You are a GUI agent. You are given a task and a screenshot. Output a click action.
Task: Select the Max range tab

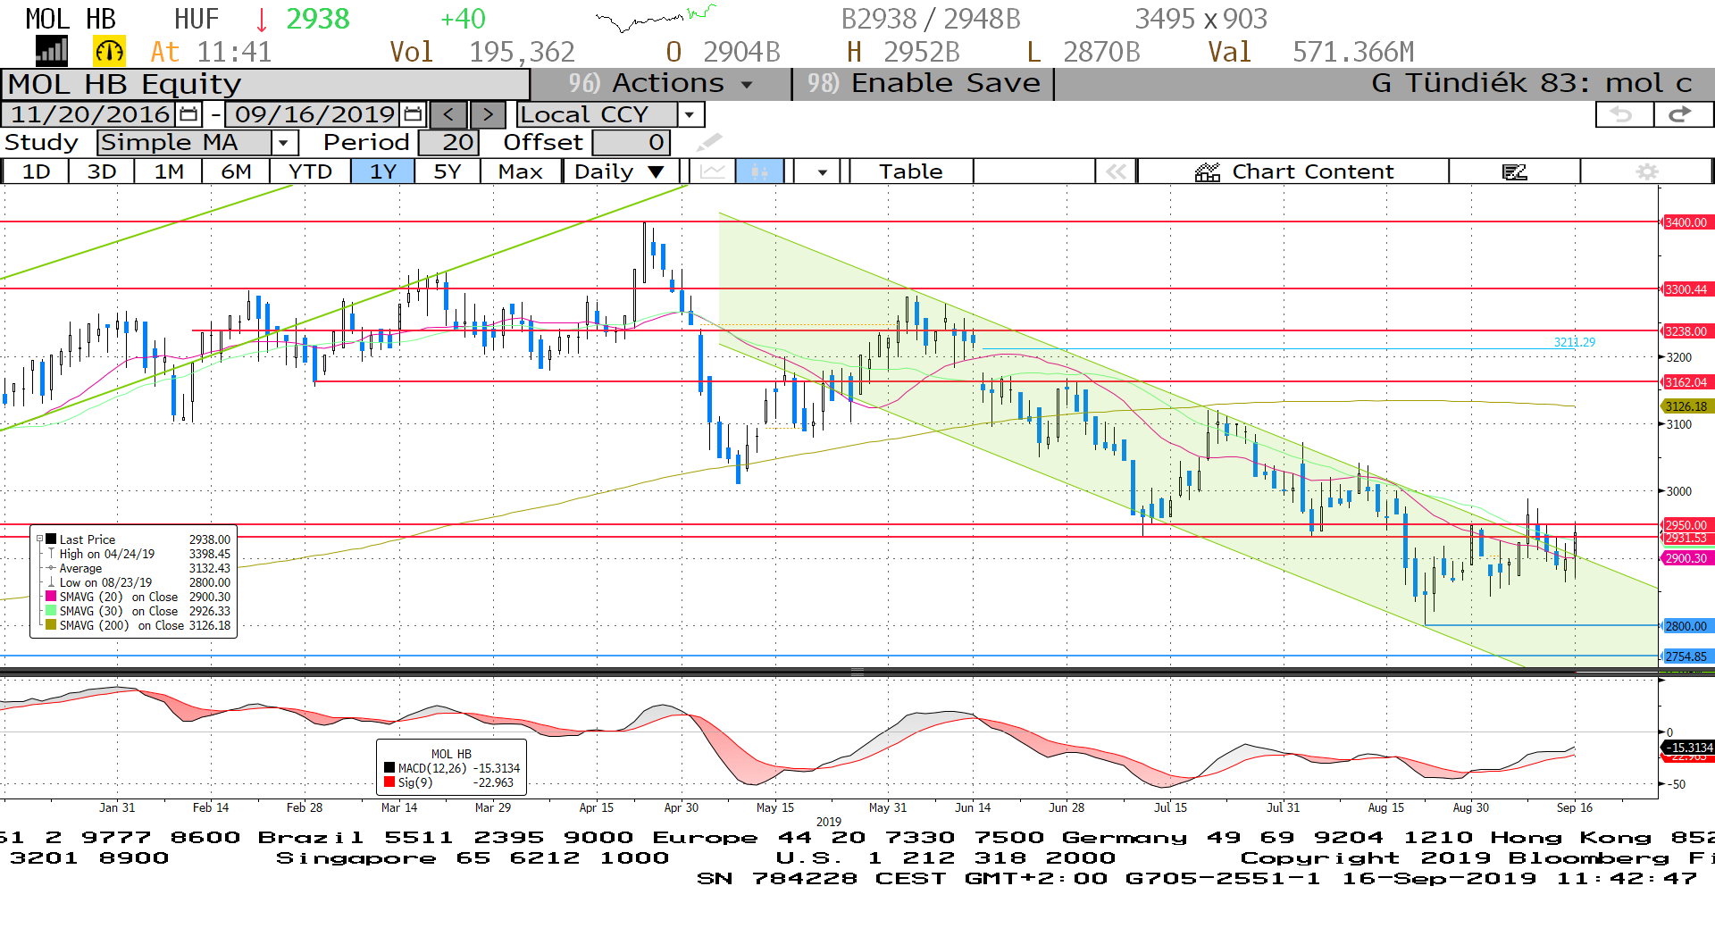(x=521, y=171)
